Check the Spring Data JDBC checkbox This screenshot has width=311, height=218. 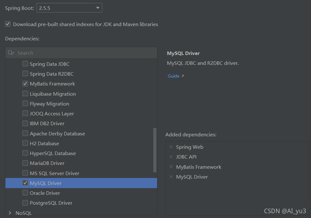pos(25,64)
